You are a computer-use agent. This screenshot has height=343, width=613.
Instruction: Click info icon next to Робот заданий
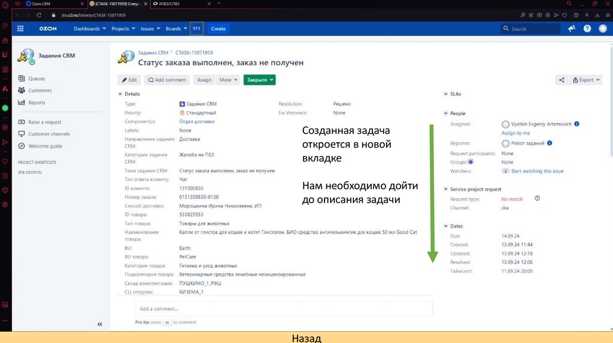(x=550, y=143)
